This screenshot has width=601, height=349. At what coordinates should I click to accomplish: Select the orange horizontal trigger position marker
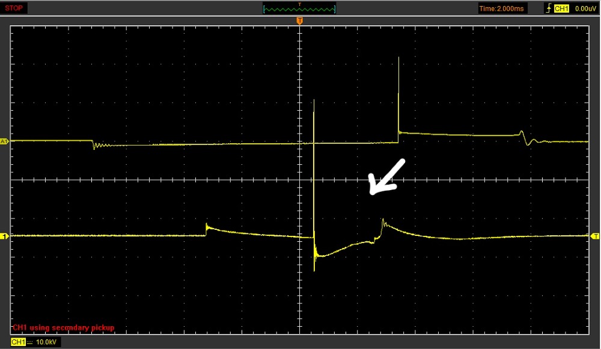pyautogui.click(x=299, y=22)
